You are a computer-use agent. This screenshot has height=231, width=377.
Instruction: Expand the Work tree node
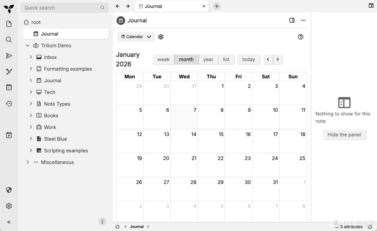[31, 127]
